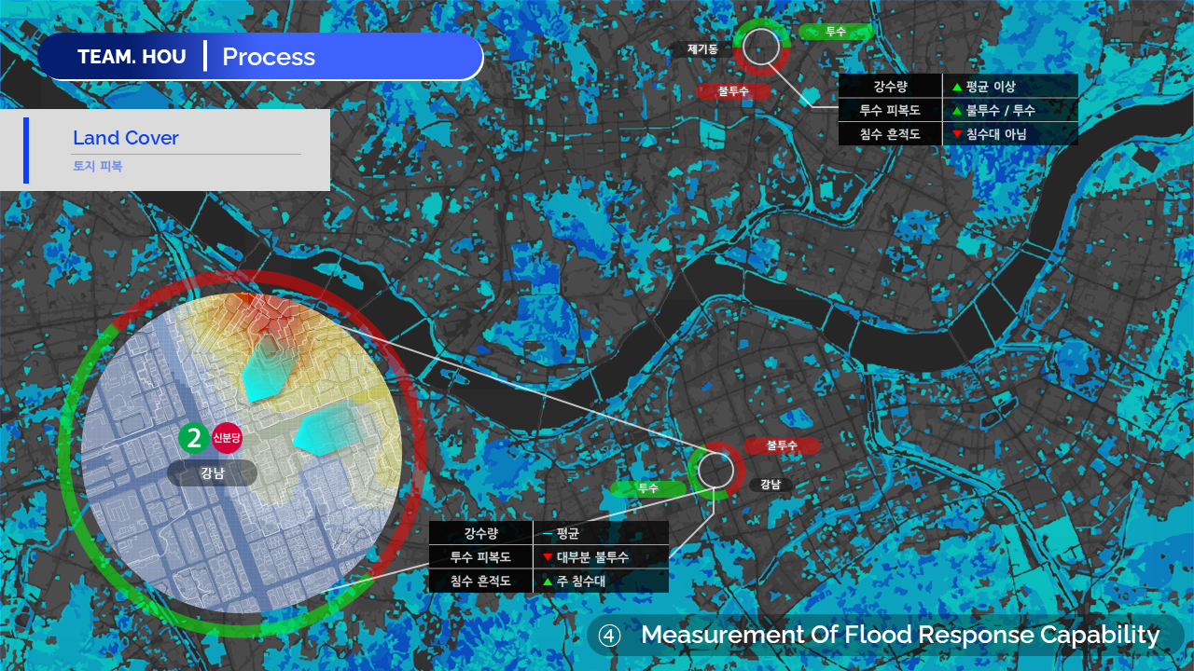This screenshot has height=671, width=1194.
Task: Click red down triangle beside 대부분 불투수
Action: coord(548,557)
